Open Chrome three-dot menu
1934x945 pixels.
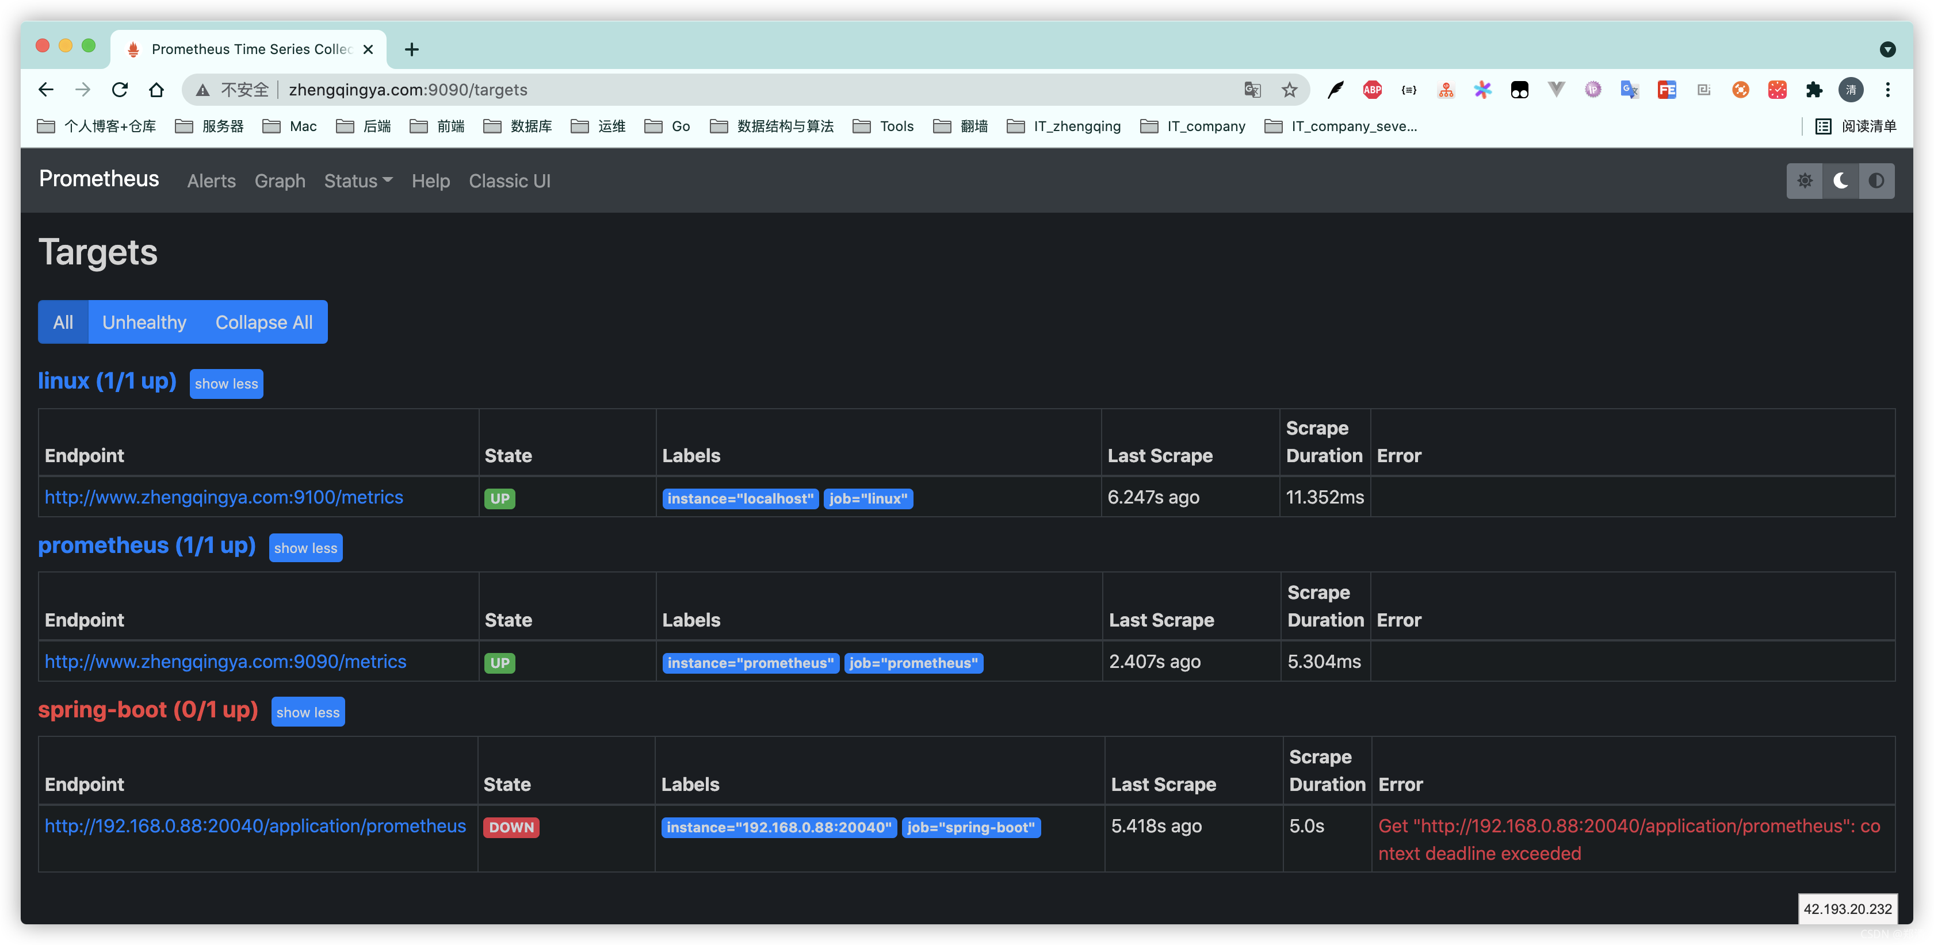[x=1887, y=90]
